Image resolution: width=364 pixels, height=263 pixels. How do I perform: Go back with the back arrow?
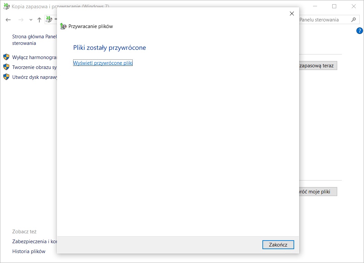(x=9, y=20)
